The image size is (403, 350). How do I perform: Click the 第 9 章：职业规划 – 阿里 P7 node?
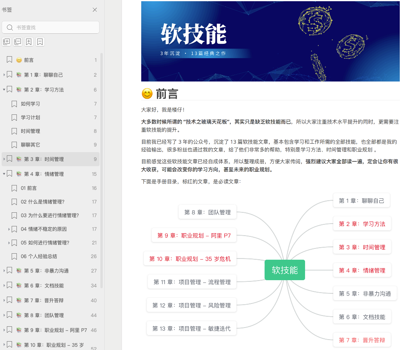click(x=194, y=235)
